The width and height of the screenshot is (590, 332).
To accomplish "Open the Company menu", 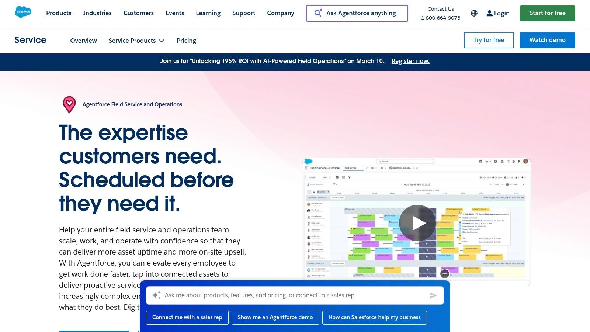I will (x=281, y=13).
